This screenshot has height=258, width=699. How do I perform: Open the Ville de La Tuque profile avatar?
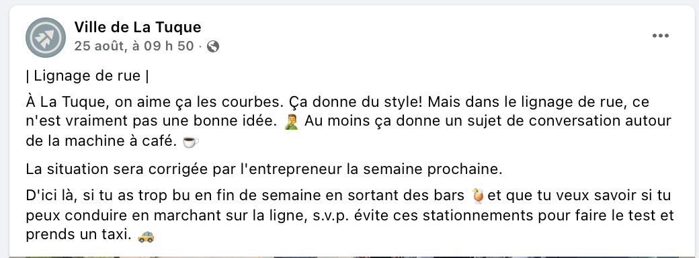click(x=46, y=38)
